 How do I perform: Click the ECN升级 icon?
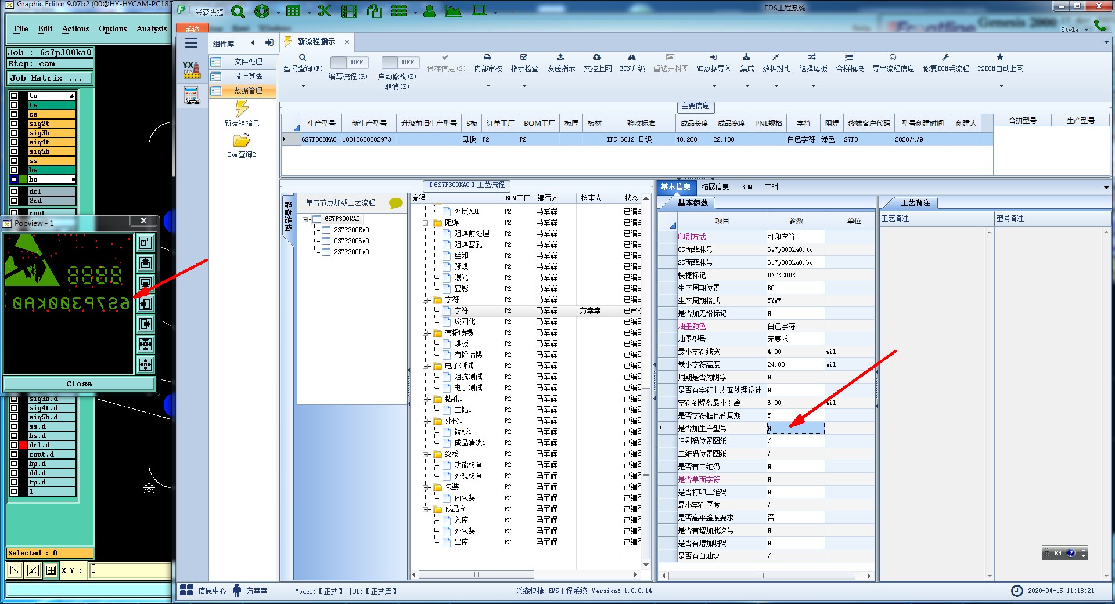(632, 57)
